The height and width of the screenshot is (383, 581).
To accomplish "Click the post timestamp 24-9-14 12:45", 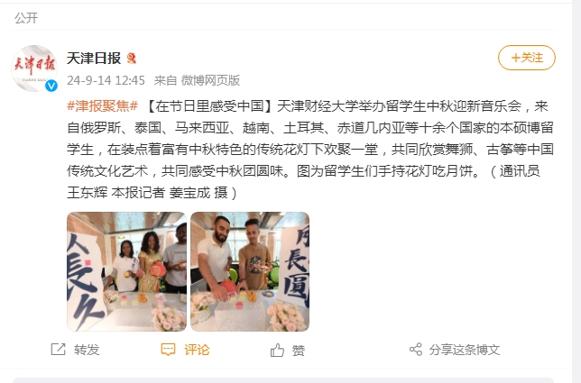I will [106, 80].
